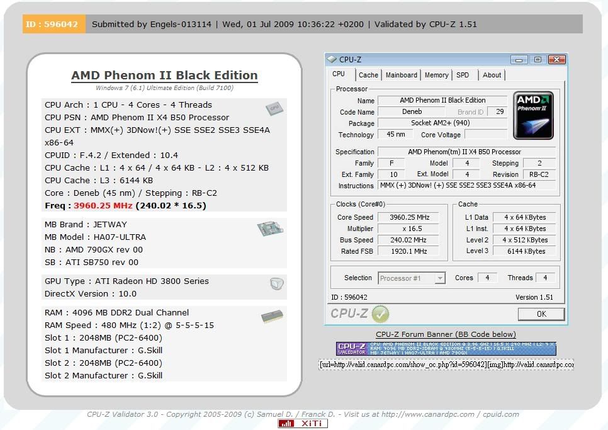Screen dimensions: 608x430
Task: Click 'GPU Type : ATI Radeon HD 3800 Series'
Action: 127,281
